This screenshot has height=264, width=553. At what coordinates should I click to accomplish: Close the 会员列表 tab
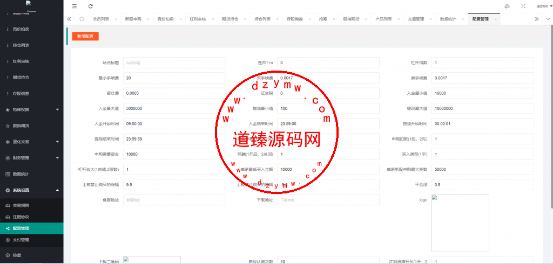pyautogui.click(x=116, y=19)
